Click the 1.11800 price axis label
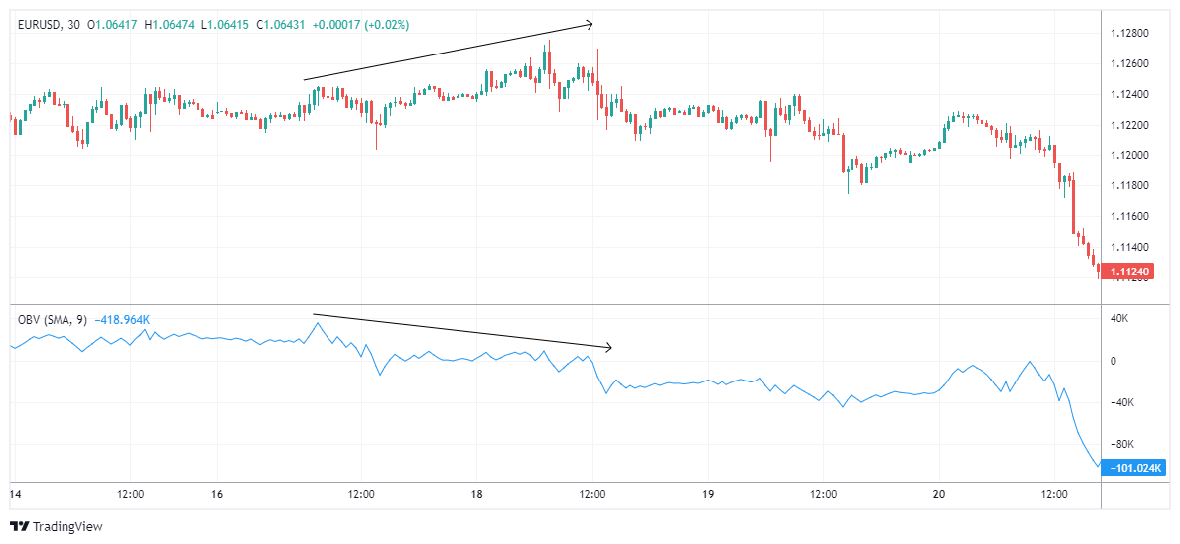 pyautogui.click(x=1128, y=185)
